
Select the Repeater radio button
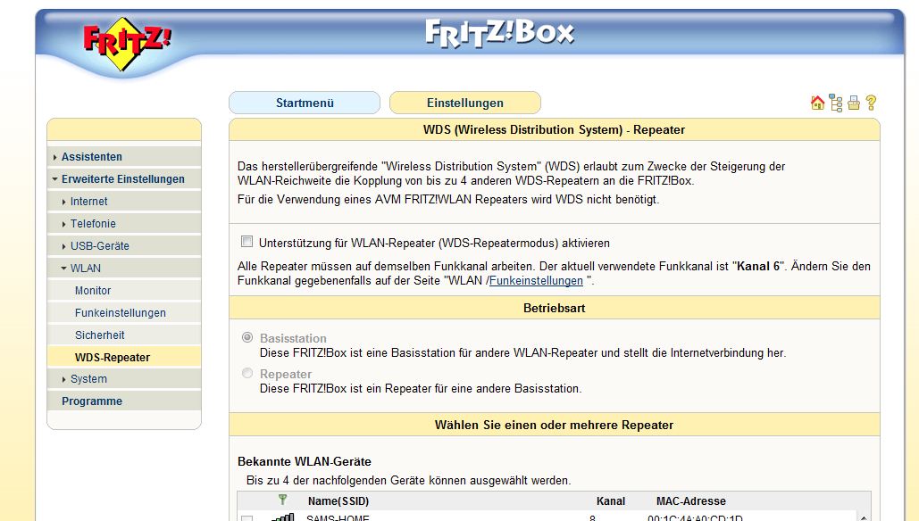[x=247, y=373]
